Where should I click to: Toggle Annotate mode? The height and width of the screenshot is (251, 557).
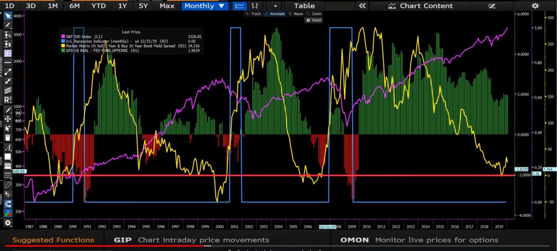[275, 14]
